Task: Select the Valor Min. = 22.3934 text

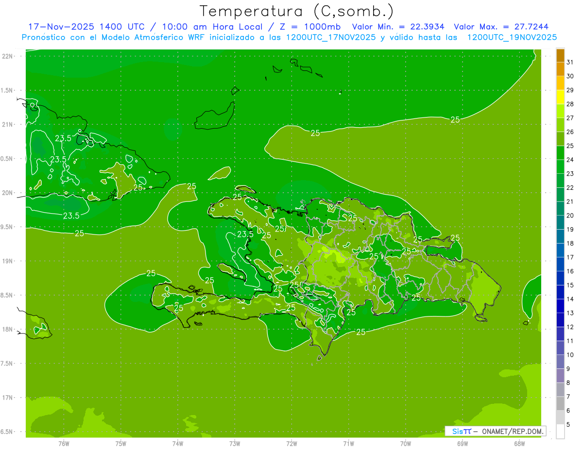Action: 398,27
